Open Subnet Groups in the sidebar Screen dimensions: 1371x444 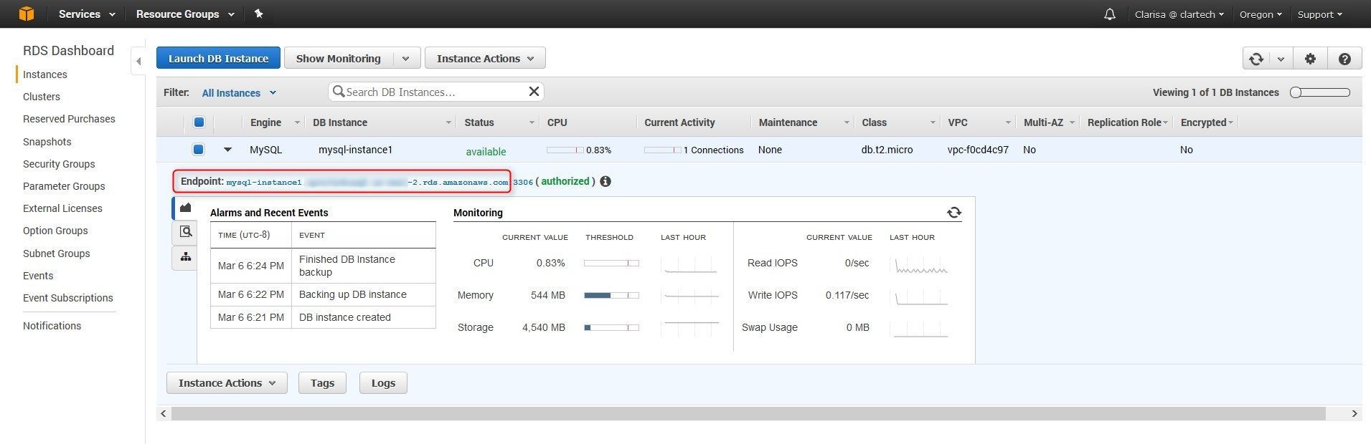point(57,254)
